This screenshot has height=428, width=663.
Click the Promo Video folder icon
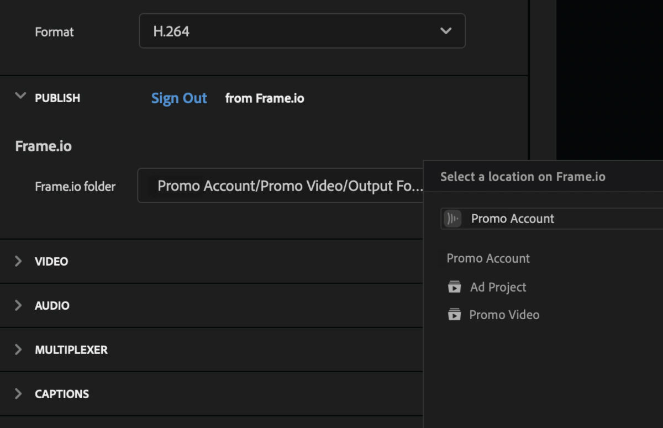[454, 314]
